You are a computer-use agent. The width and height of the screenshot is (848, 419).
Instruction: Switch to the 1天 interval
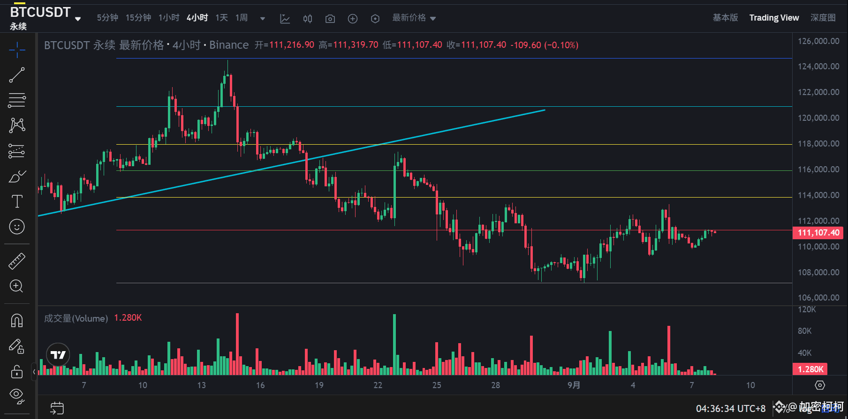coord(222,18)
